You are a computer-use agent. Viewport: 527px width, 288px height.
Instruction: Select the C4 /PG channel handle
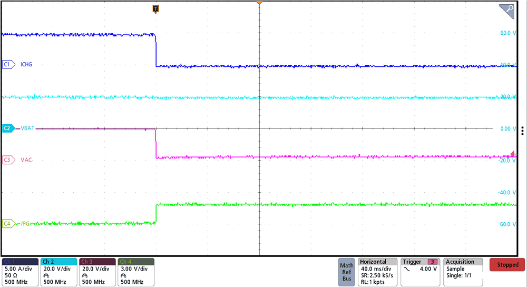click(x=7, y=223)
